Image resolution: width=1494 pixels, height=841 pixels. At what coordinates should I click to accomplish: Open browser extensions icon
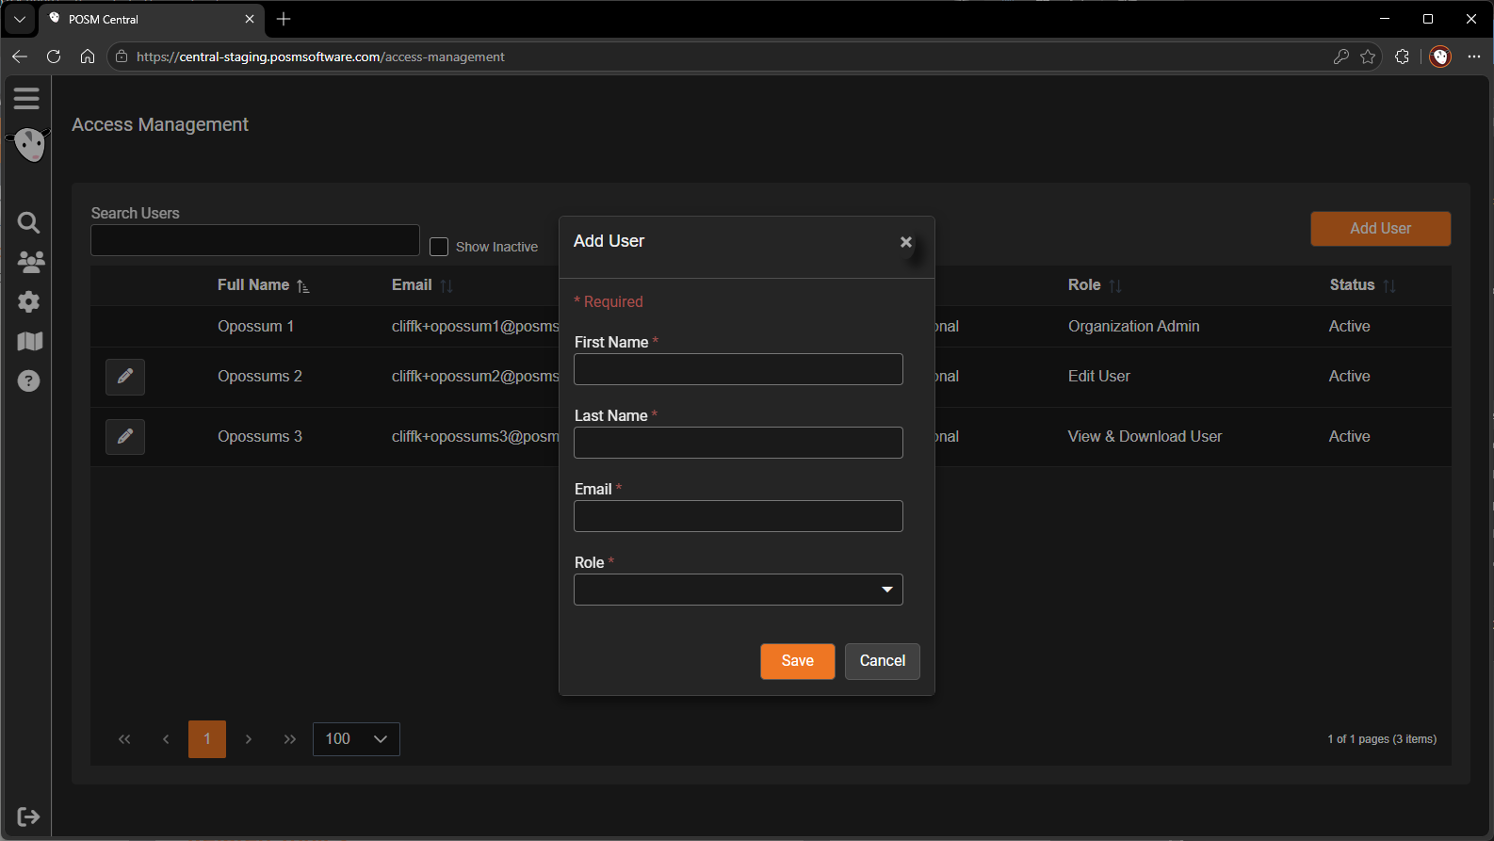pos(1402,57)
